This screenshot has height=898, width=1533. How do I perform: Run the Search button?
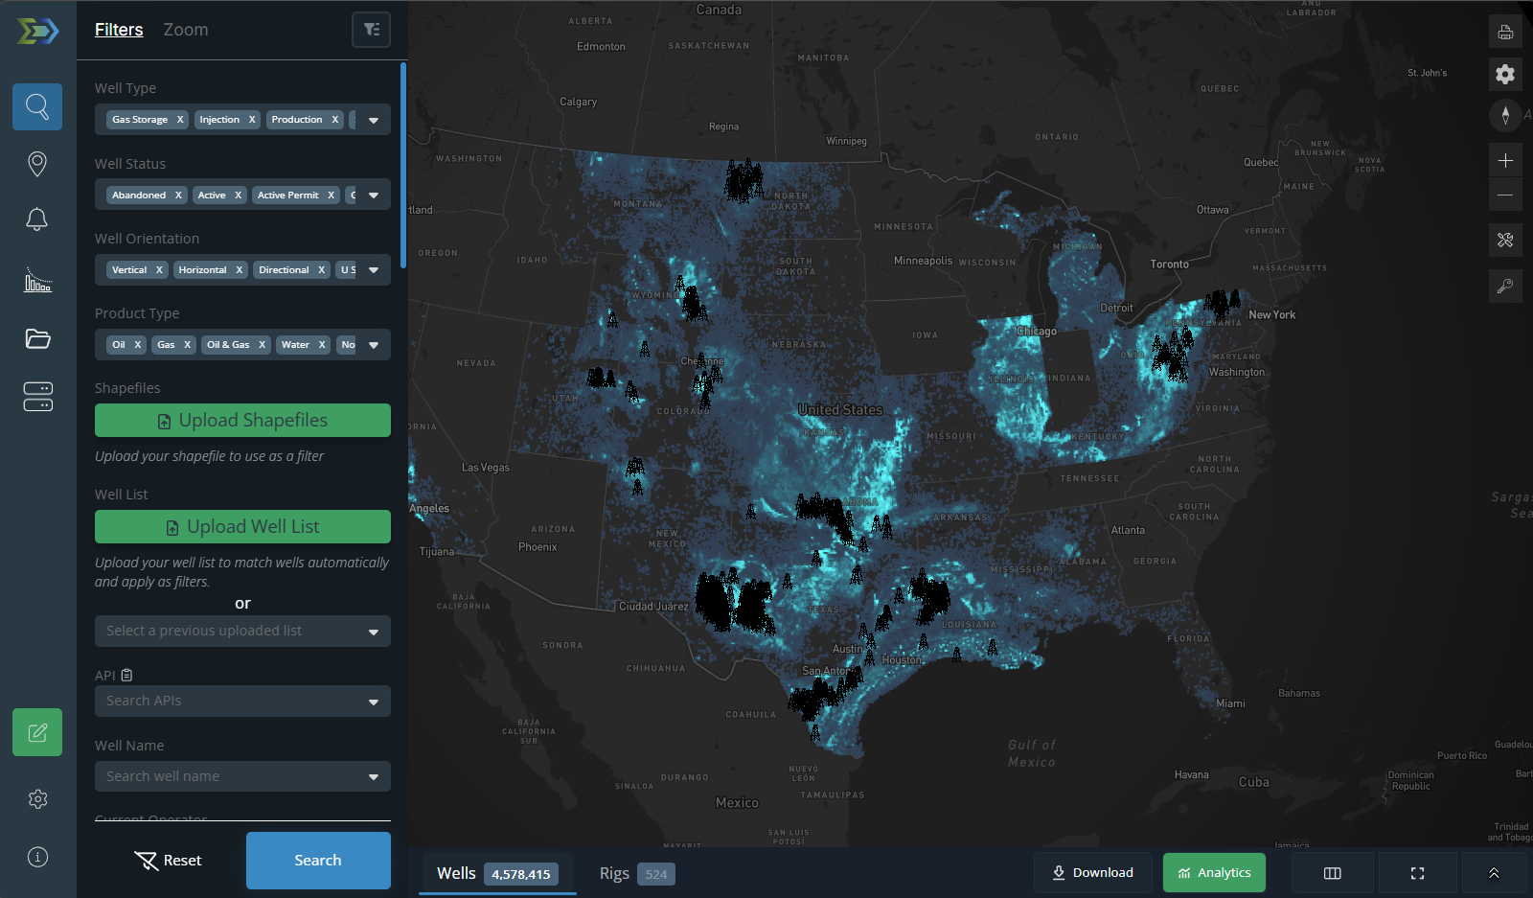[x=318, y=861]
